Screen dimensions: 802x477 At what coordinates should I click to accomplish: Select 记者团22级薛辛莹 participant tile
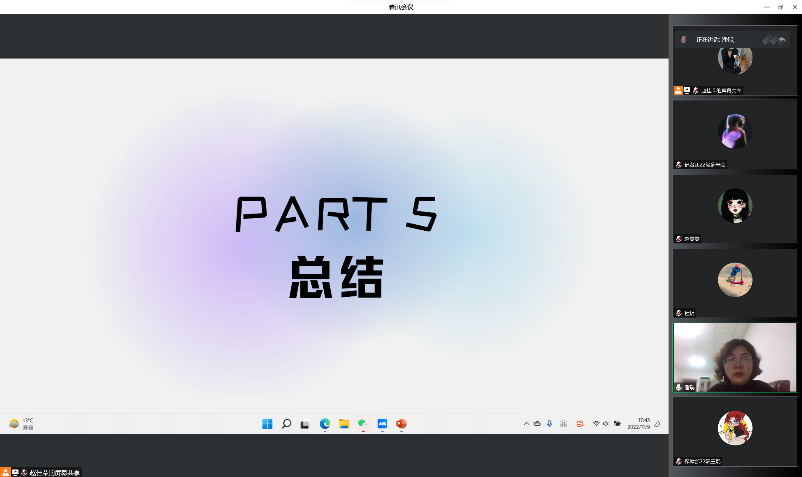[735, 134]
